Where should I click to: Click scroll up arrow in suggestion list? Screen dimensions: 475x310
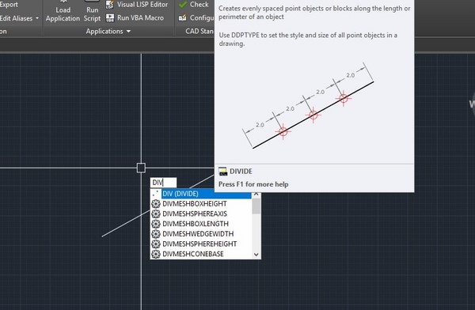pos(256,194)
